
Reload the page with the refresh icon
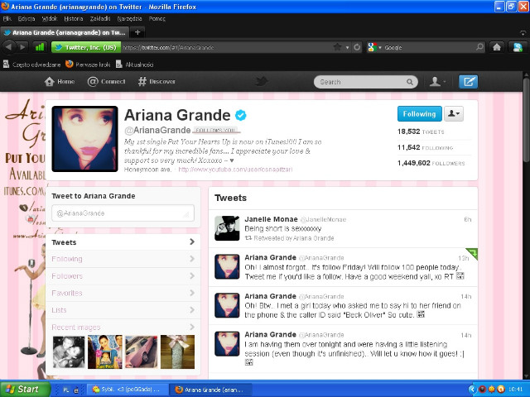(357, 47)
